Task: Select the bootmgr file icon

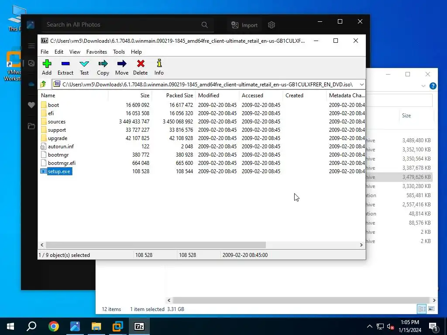Action: (43, 155)
